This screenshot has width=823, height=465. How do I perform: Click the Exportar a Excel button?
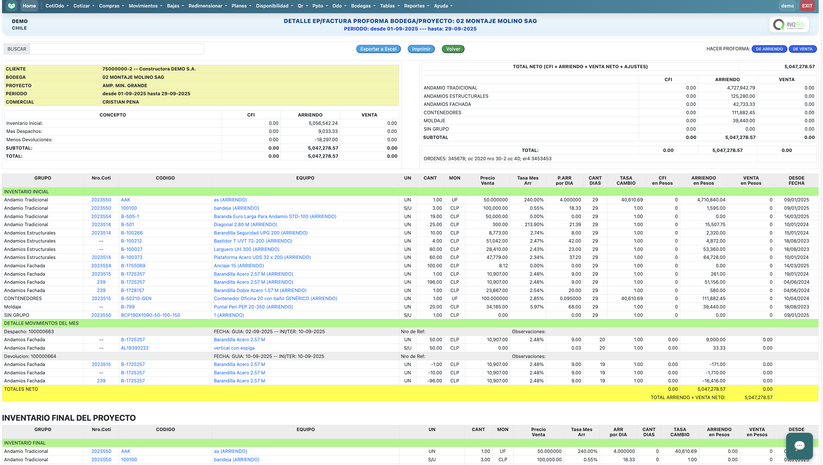coord(378,49)
